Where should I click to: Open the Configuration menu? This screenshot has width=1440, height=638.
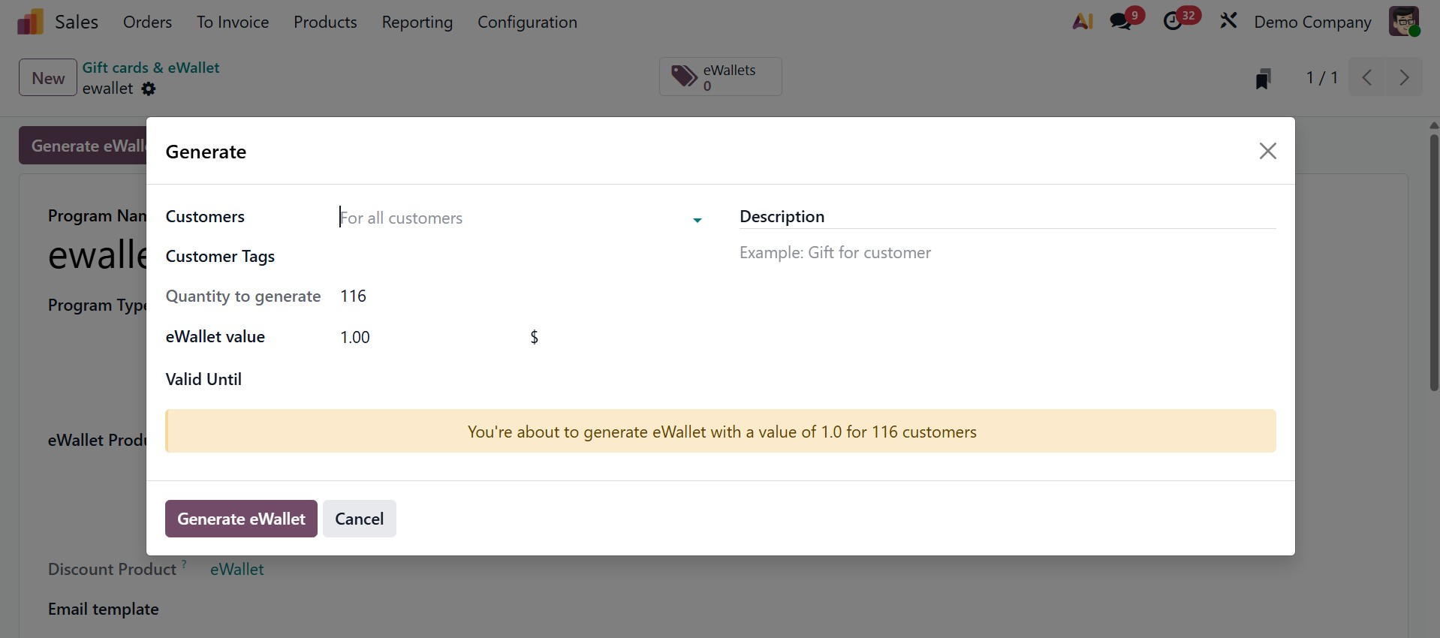tap(527, 23)
